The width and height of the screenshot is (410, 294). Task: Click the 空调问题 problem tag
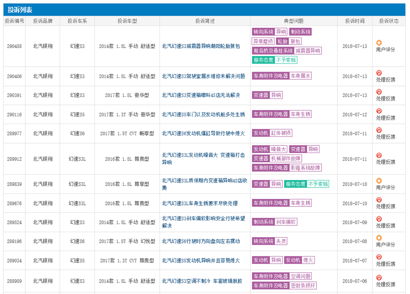tap(301, 276)
